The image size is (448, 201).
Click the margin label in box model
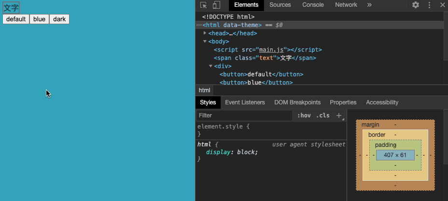370,125
